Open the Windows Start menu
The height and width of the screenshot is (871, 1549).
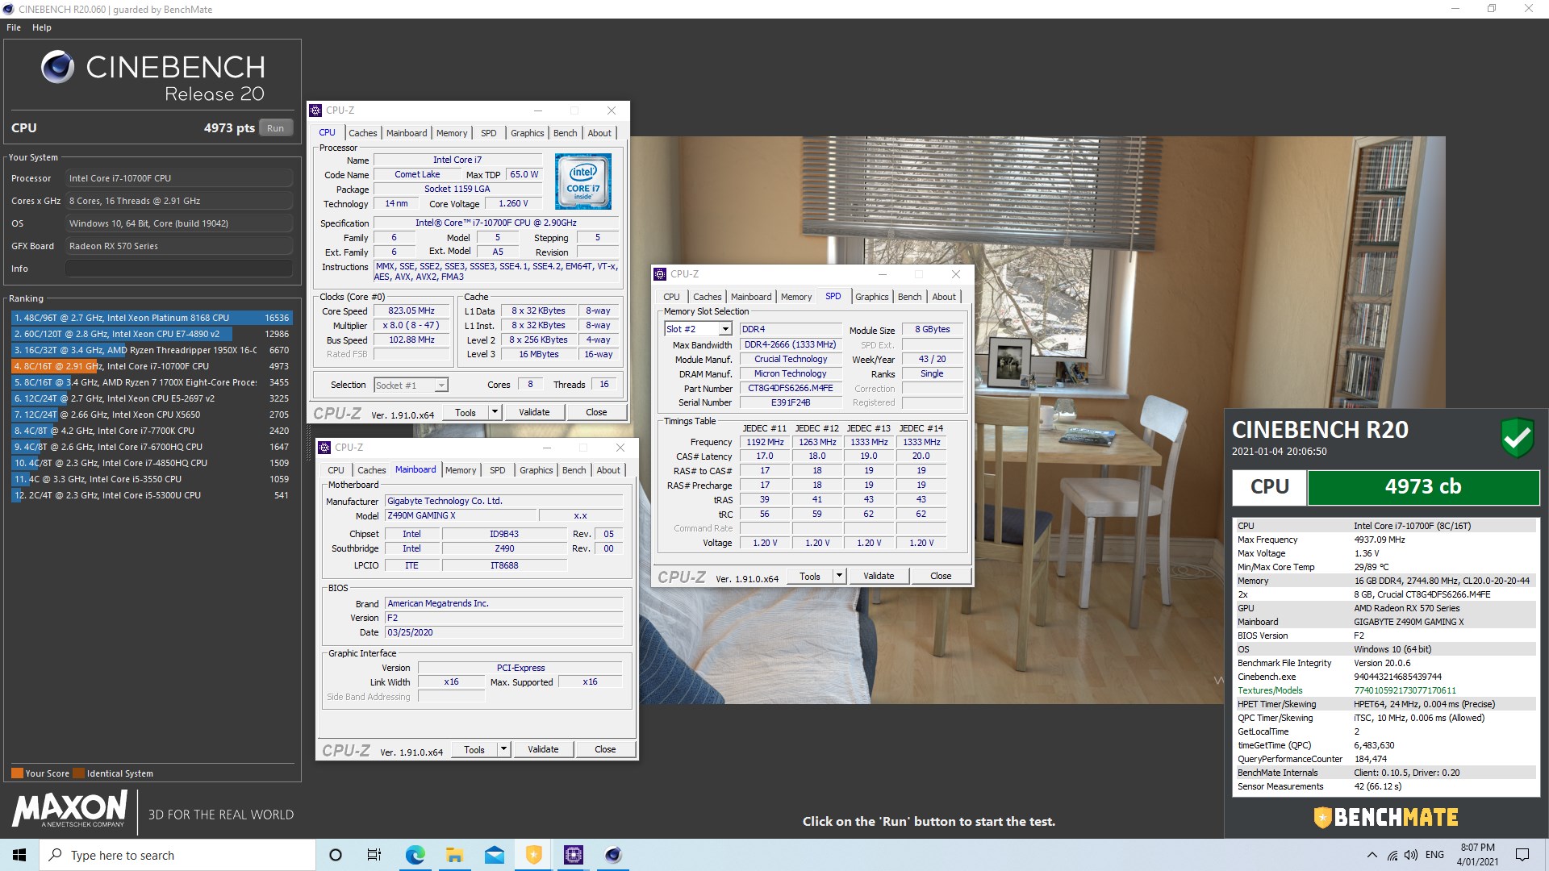(19, 855)
